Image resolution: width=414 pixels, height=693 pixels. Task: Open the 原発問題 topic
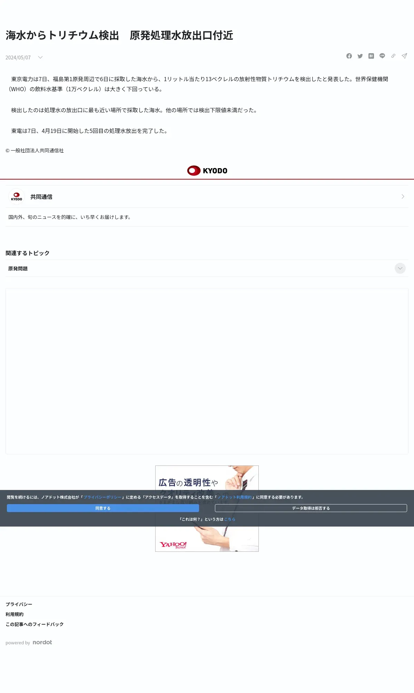[18, 269]
